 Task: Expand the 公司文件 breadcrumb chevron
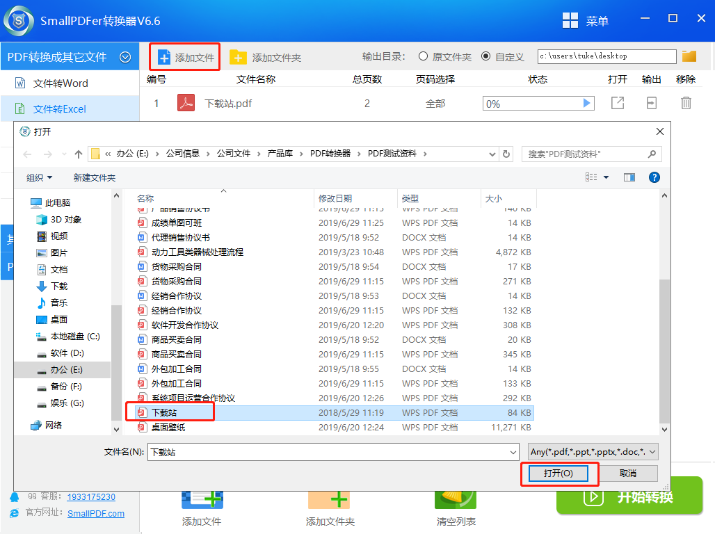pos(259,154)
